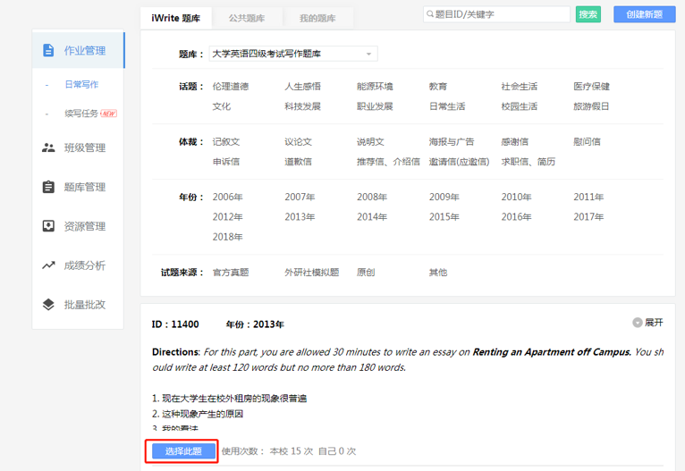This screenshot has width=685, height=471.
Task: Click the question ID/keyword search field
Action: coord(501,14)
